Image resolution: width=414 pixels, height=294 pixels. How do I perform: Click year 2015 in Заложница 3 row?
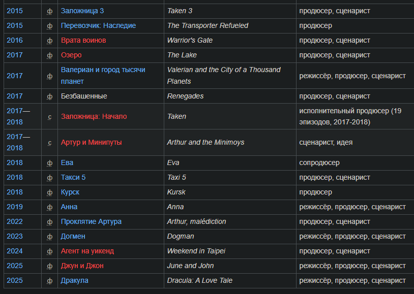click(15, 11)
